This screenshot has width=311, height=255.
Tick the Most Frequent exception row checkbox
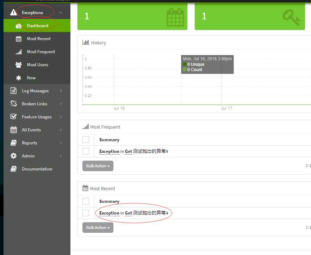coord(86,151)
